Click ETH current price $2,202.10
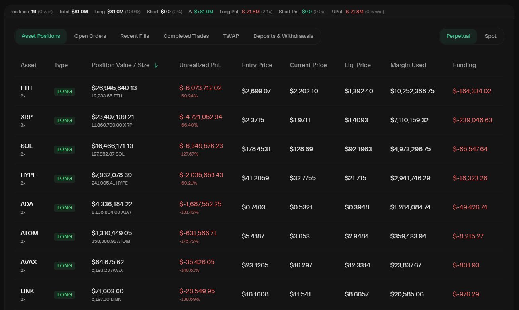Viewport: 519px width, 310px height. click(x=304, y=91)
